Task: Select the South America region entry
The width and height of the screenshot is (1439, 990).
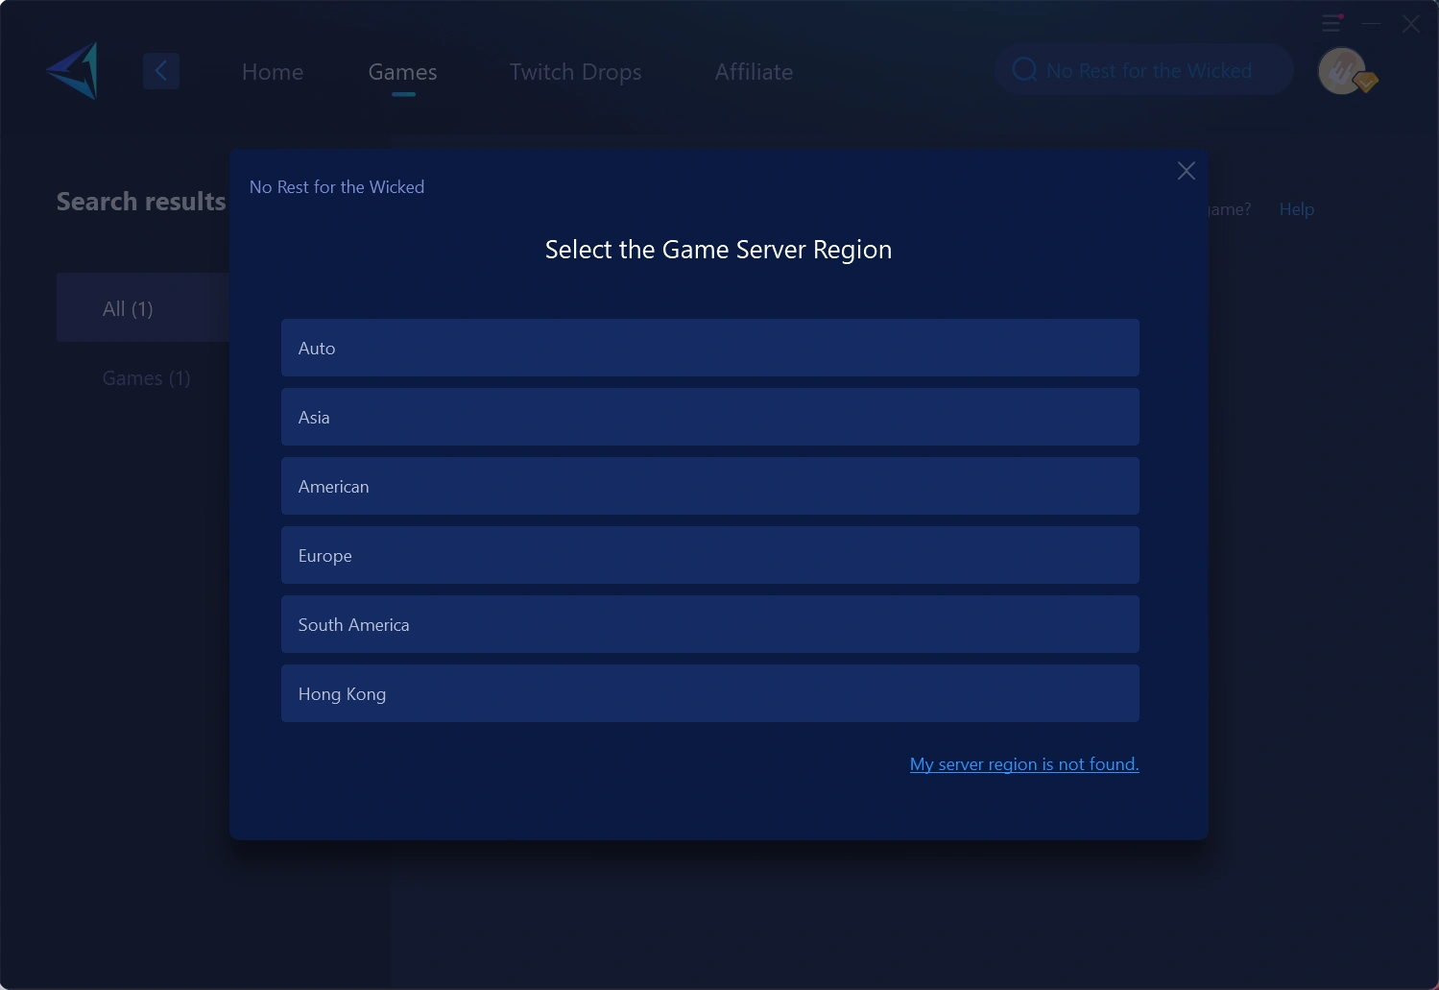Action: [709, 624]
